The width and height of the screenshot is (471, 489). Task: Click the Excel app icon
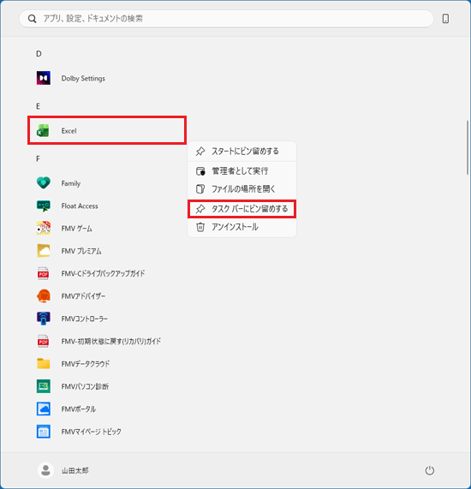43,131
